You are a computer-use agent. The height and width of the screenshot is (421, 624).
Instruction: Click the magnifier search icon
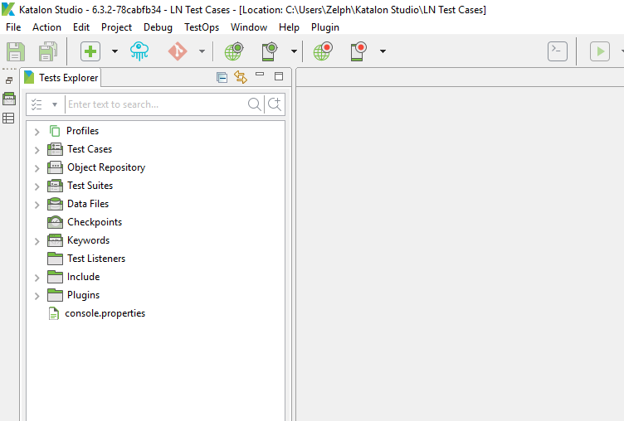(254, 104)
